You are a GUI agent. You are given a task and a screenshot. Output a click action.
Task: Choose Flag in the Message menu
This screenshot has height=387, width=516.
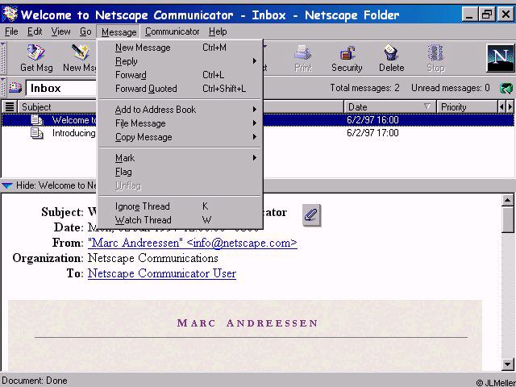click(x=181, y=172)
